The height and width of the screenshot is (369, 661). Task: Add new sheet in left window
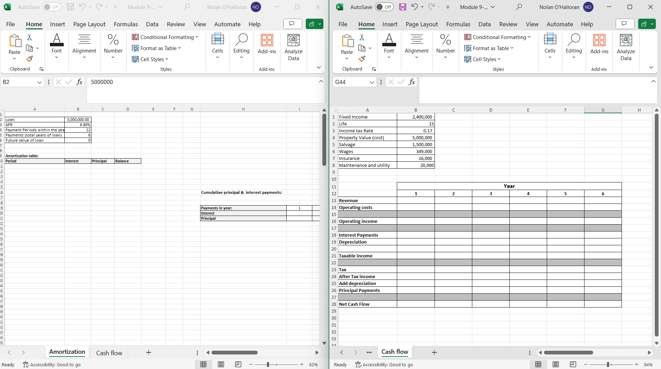click(149, 352)
